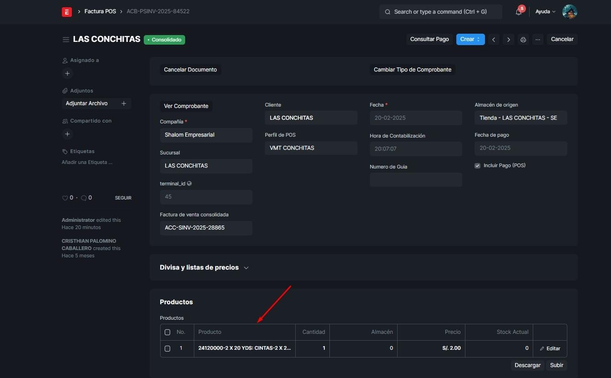
Task: Click the heart like icon
Action: [65, 198]
